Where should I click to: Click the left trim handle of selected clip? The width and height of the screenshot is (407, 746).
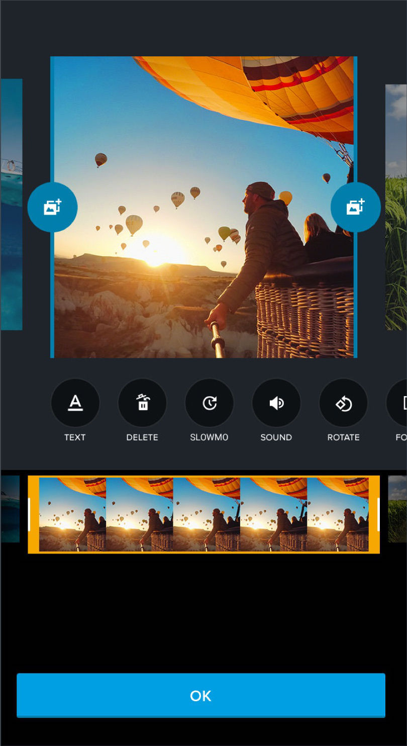click(30, 514)
